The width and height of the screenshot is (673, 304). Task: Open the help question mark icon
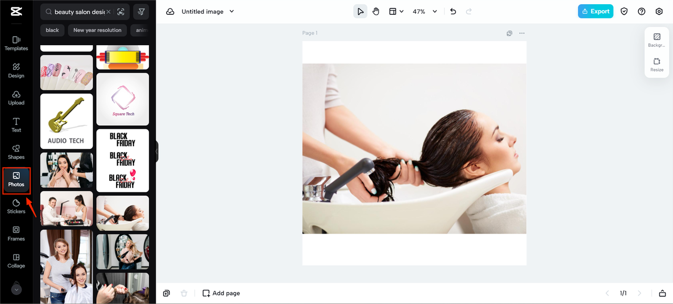tap(641, 11)
